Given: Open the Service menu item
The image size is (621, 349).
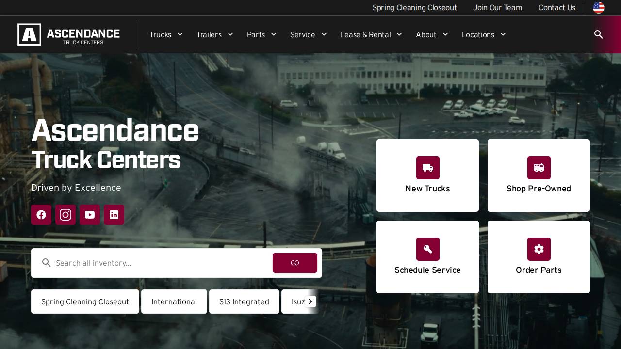Looking at the screenshot, I should pos(308,34).
